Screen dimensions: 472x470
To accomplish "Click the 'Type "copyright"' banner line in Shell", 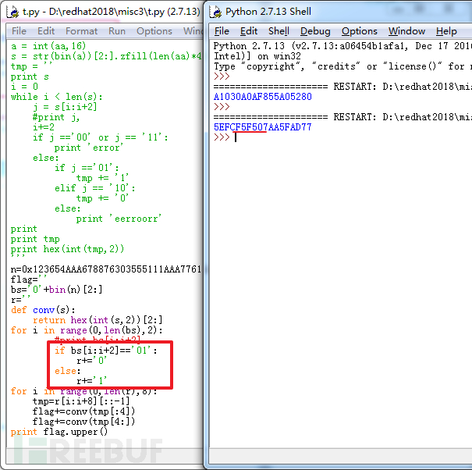I will coord(342,66).
